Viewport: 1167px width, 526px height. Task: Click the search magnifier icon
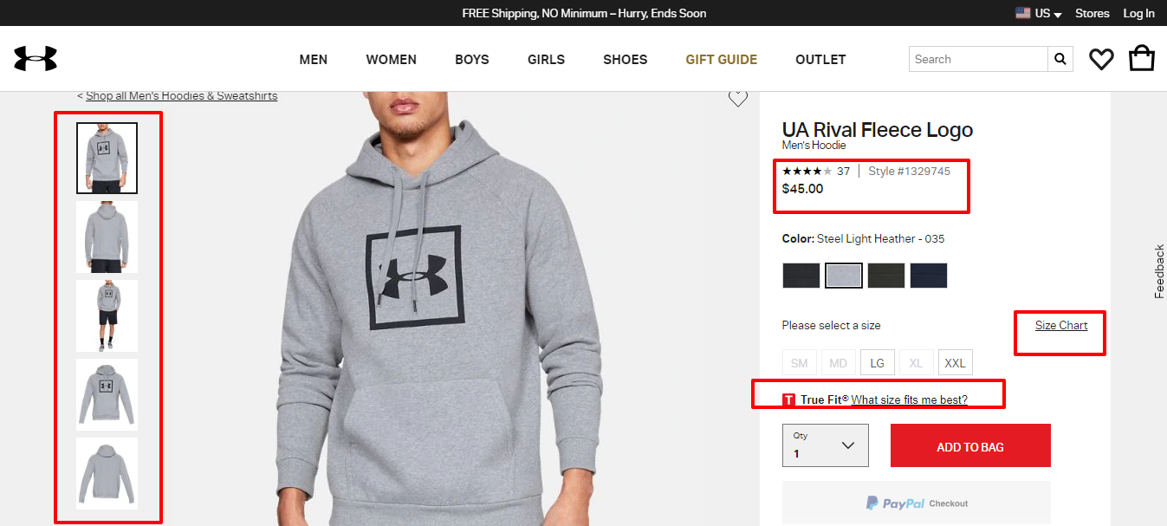[x=1060, y=59]
